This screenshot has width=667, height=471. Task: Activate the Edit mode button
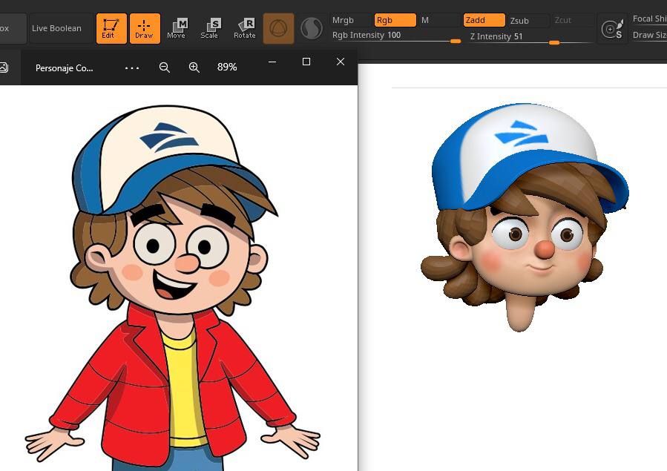click(111, 28)
